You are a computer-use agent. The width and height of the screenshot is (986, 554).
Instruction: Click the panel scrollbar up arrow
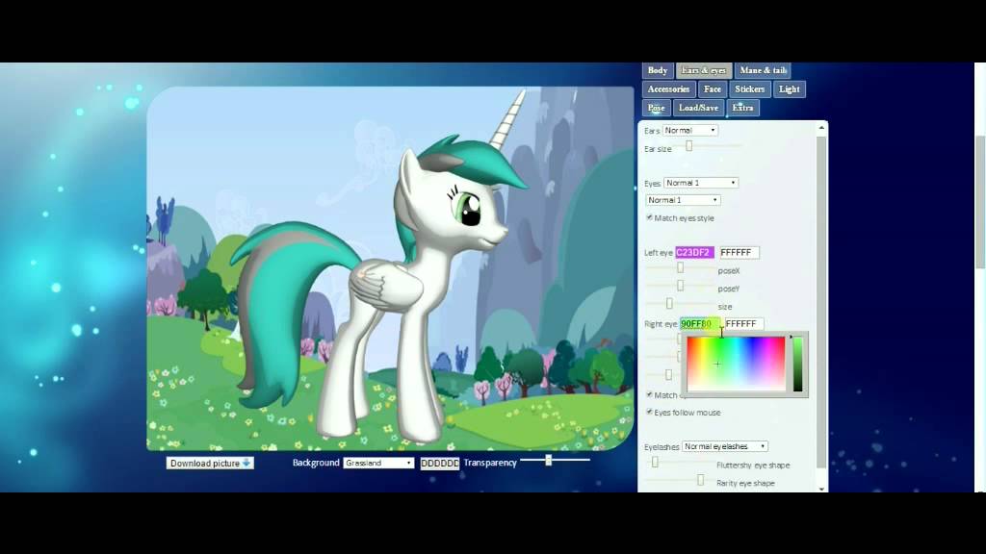(x=821, y=128)
